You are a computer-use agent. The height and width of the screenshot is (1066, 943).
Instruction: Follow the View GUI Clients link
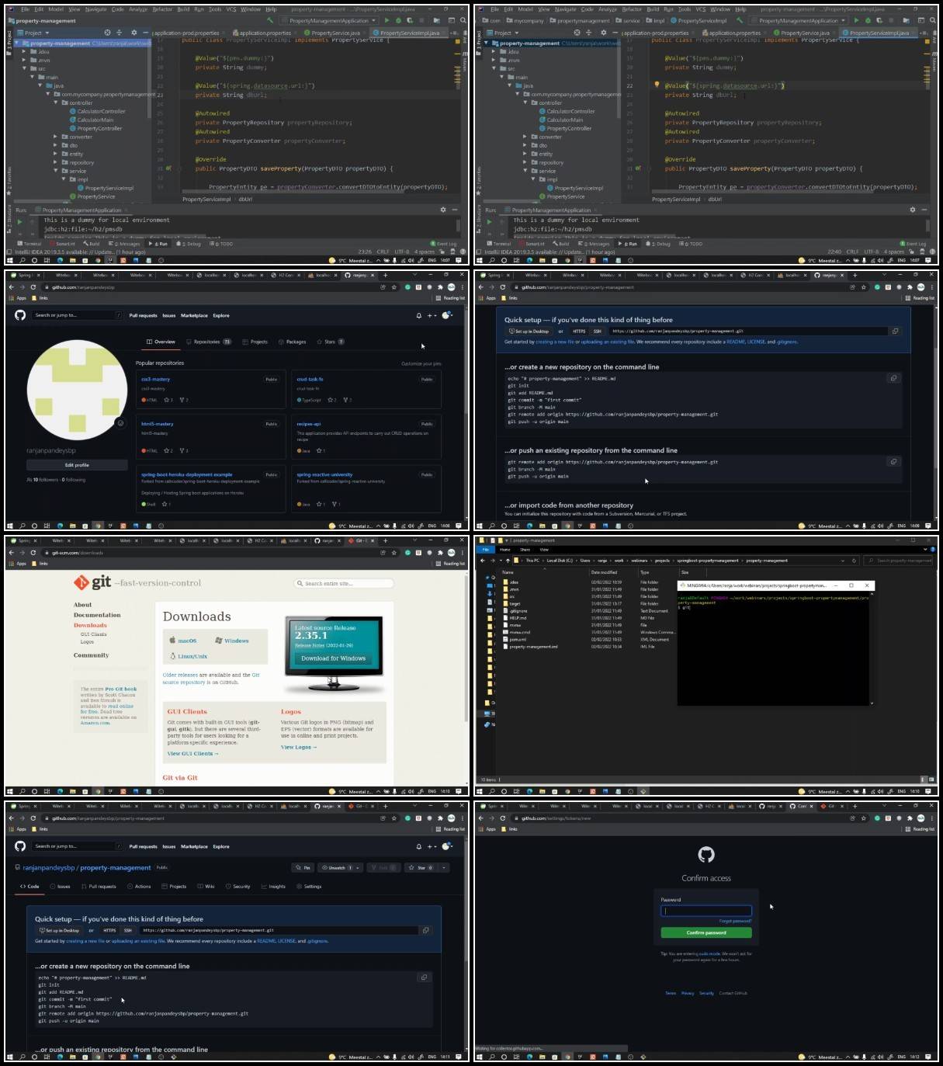[x=193, y=753]
